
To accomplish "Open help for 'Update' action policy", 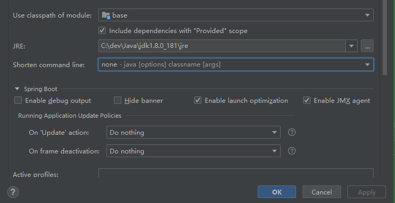I will point(292,132).
